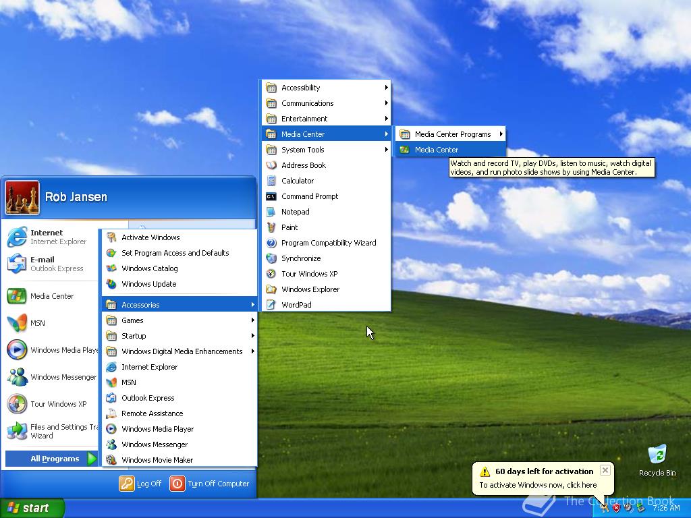Close the activation balloon notification
Image resolution: width=691 pixels, height=518 pixels.
pos(605,470)
